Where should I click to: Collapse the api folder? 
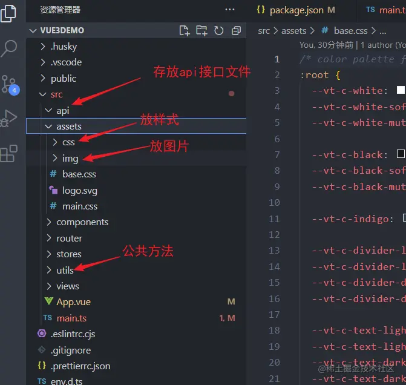coord(48,110)
